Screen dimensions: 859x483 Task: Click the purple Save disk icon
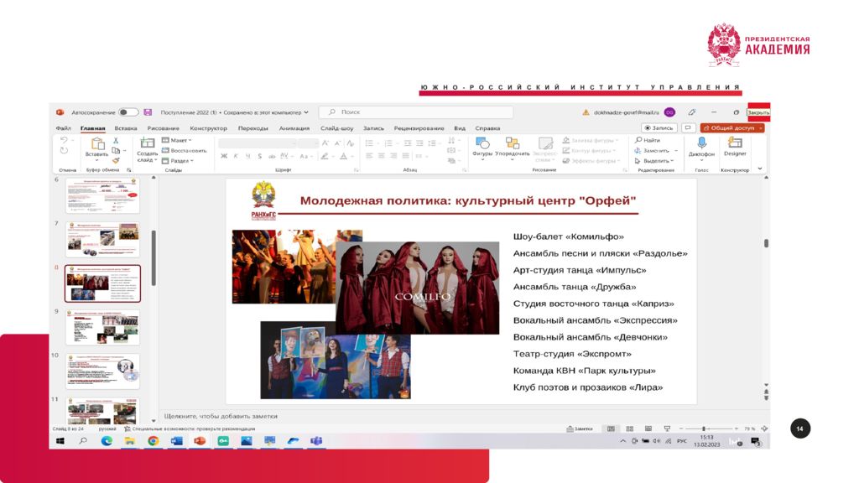click(x=148, y=112)
